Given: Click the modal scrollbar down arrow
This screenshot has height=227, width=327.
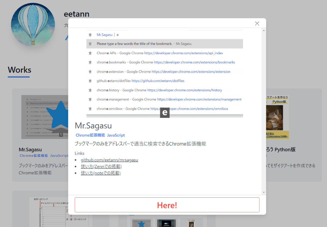Looking at the screenshot, I should point(264,192).
